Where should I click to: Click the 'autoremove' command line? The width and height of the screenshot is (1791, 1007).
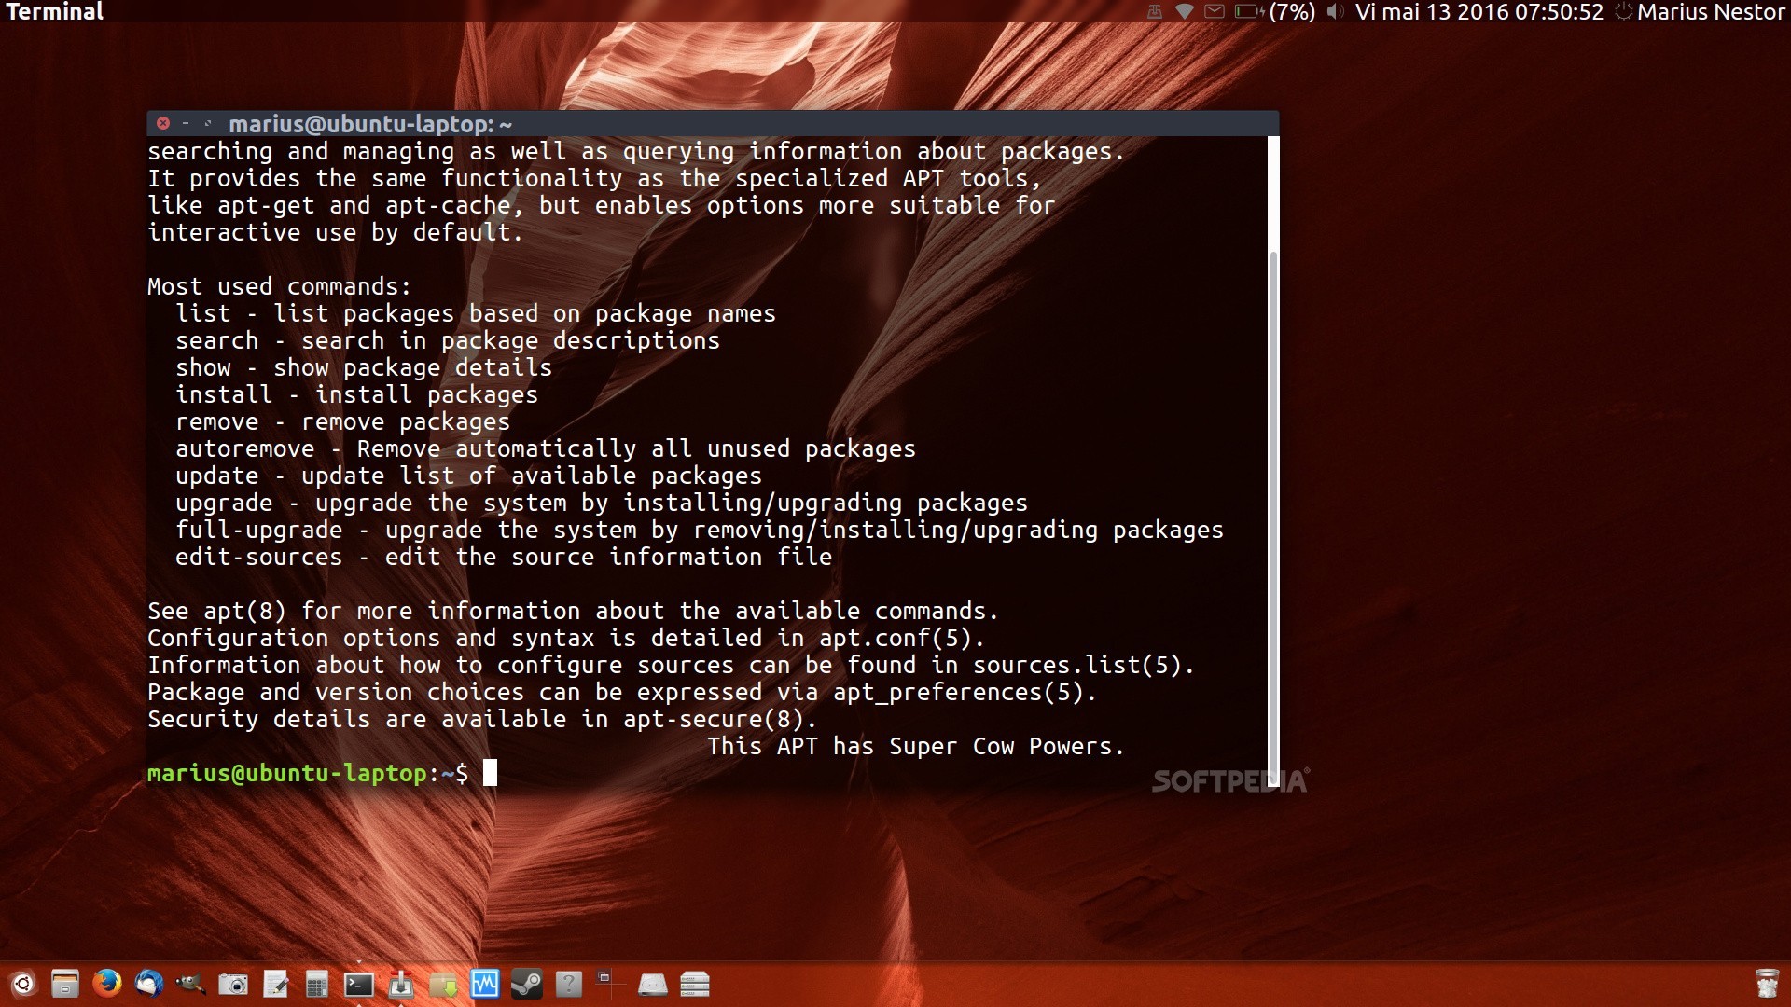pos(546,448)
